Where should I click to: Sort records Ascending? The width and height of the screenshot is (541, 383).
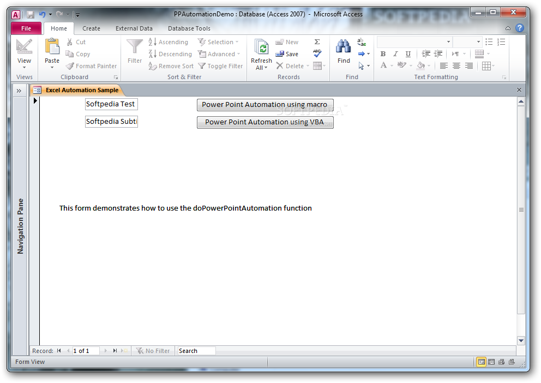coord(169,42)
